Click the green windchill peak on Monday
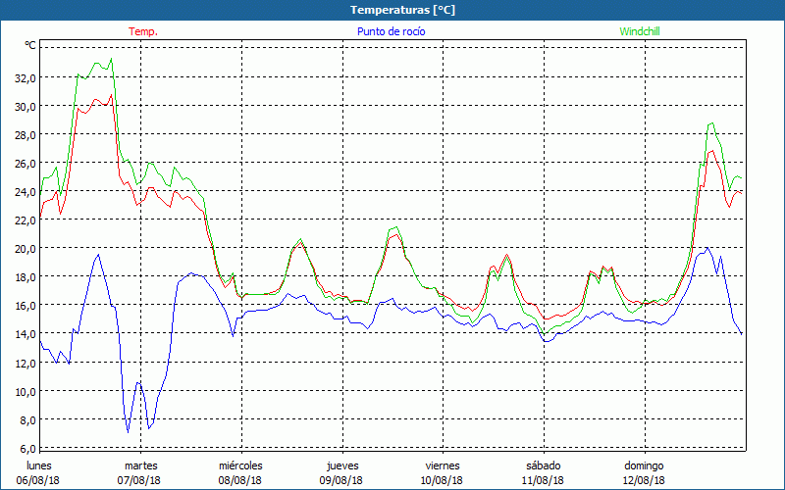Image resolution: width=785 pixels, height=490 pixels. (x=111, y=59)
